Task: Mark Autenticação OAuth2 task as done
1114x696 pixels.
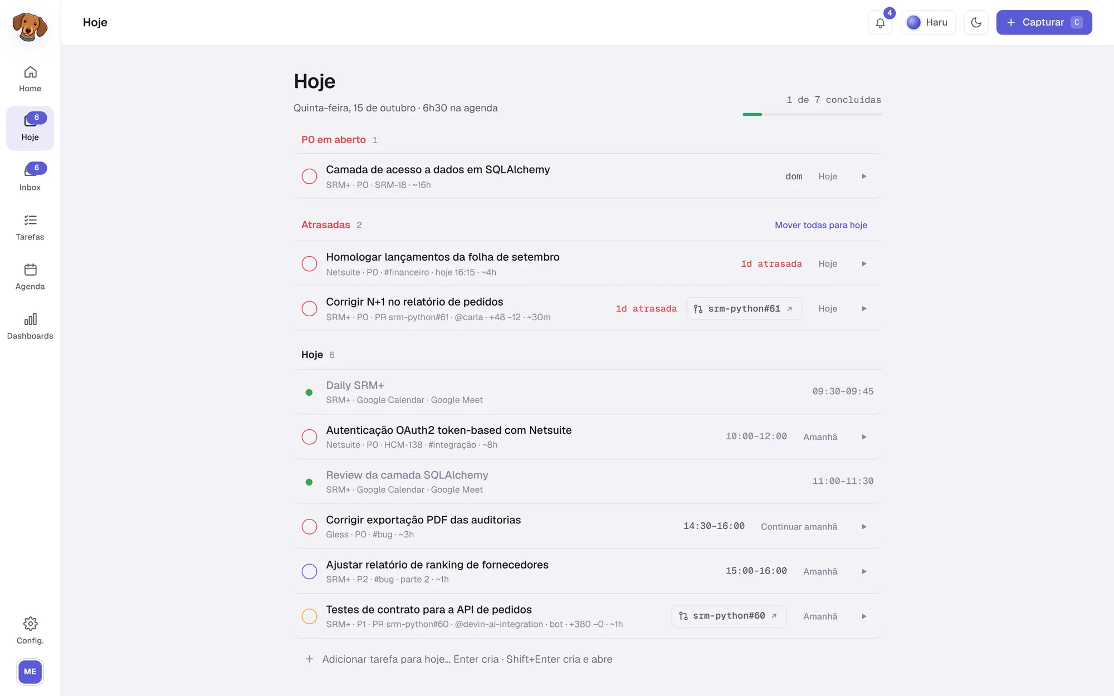Action: [x=309, y=437]
